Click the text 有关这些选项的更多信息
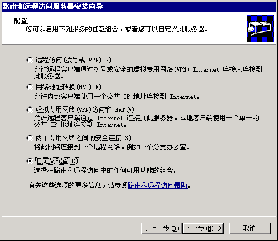This screenshot has height=241, width=278. [65, 185]
